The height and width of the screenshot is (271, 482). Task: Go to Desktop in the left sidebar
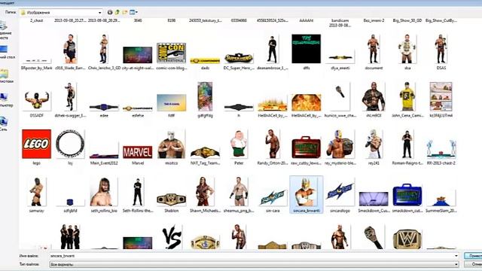click(5, 52)
